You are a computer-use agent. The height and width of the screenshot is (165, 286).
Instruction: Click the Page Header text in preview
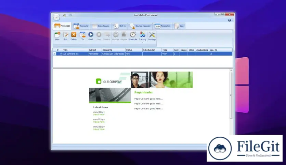(144, 92)
